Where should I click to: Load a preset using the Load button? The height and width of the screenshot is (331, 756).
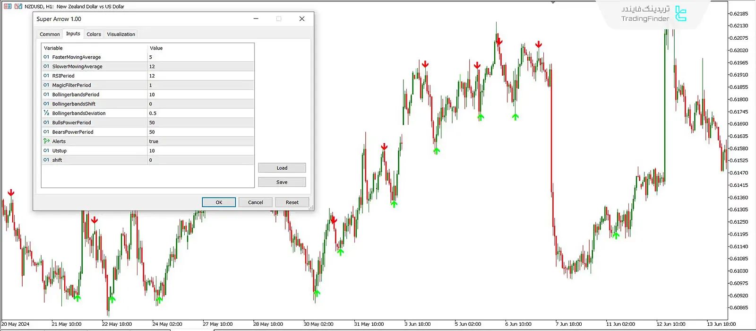click(282, 168)
